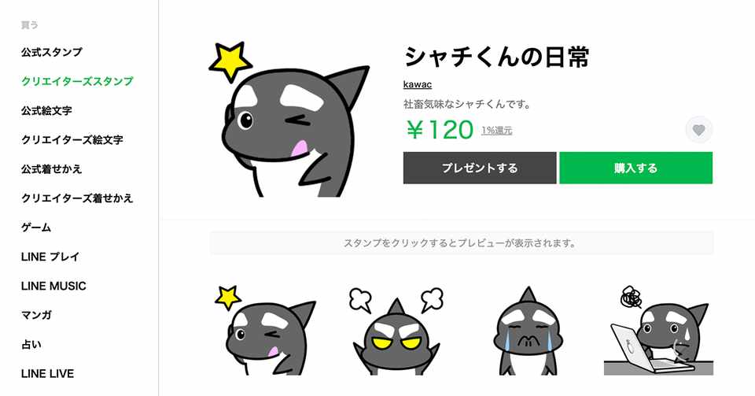Viewport: 755px width, 396px height.
Task: Open クリエイターズ絵文字 category
Action: coord(72,139)
